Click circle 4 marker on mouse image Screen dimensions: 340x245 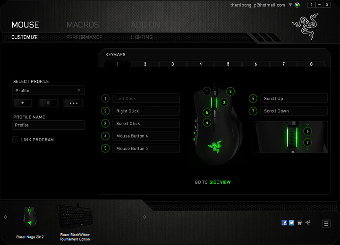coord(207,123)
